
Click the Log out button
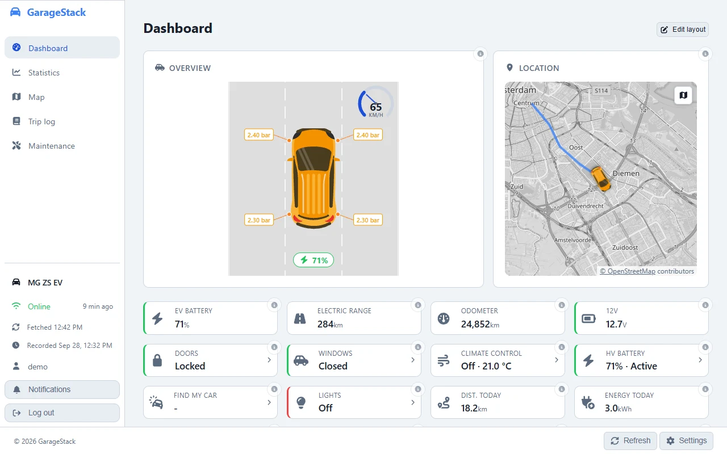(62, 413)
